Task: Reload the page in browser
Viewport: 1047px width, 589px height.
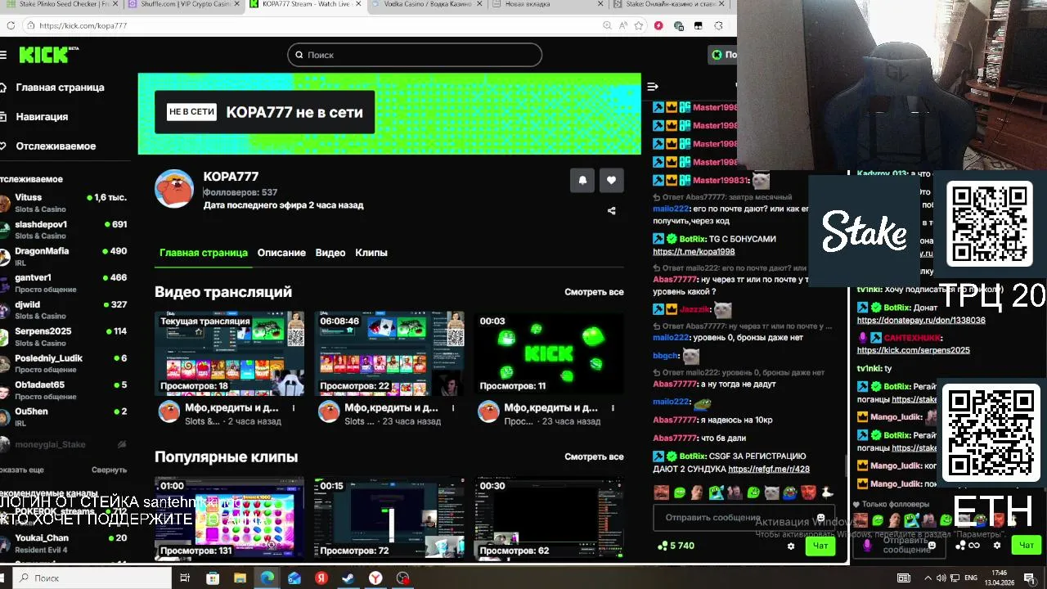Action: [x=11, y=25]
